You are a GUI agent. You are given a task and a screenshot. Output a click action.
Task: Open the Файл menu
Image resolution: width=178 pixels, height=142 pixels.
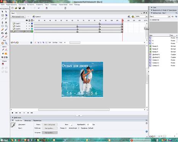pos(3,5)
